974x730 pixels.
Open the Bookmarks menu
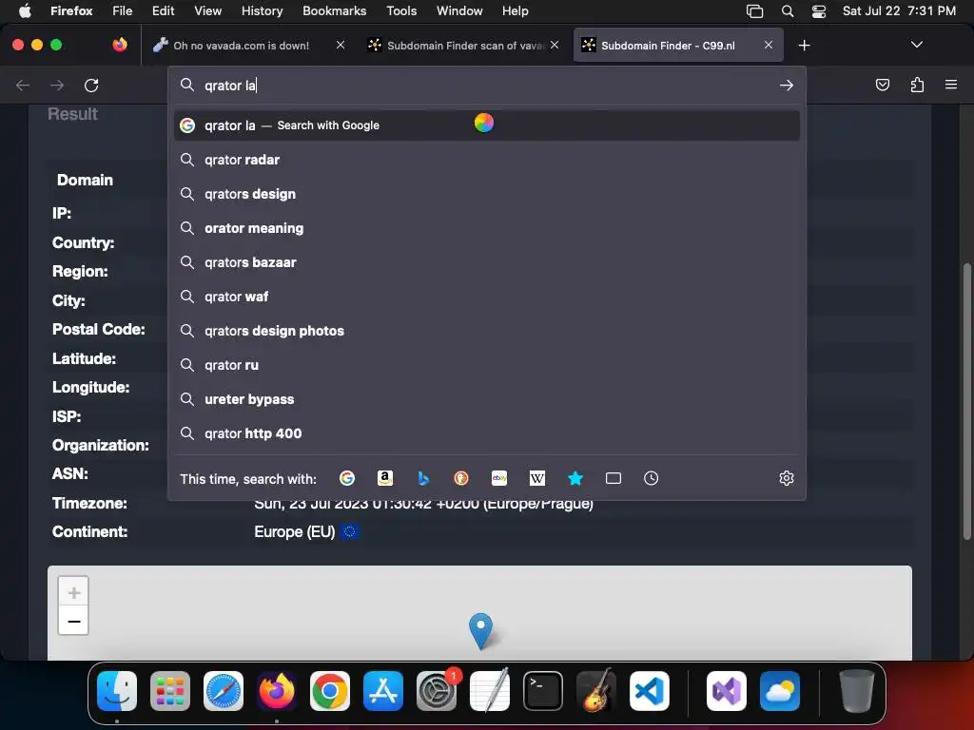tap(334, 11)
